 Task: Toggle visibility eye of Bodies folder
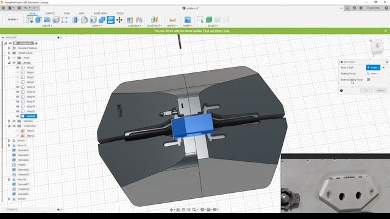click(x=14, y=63)
